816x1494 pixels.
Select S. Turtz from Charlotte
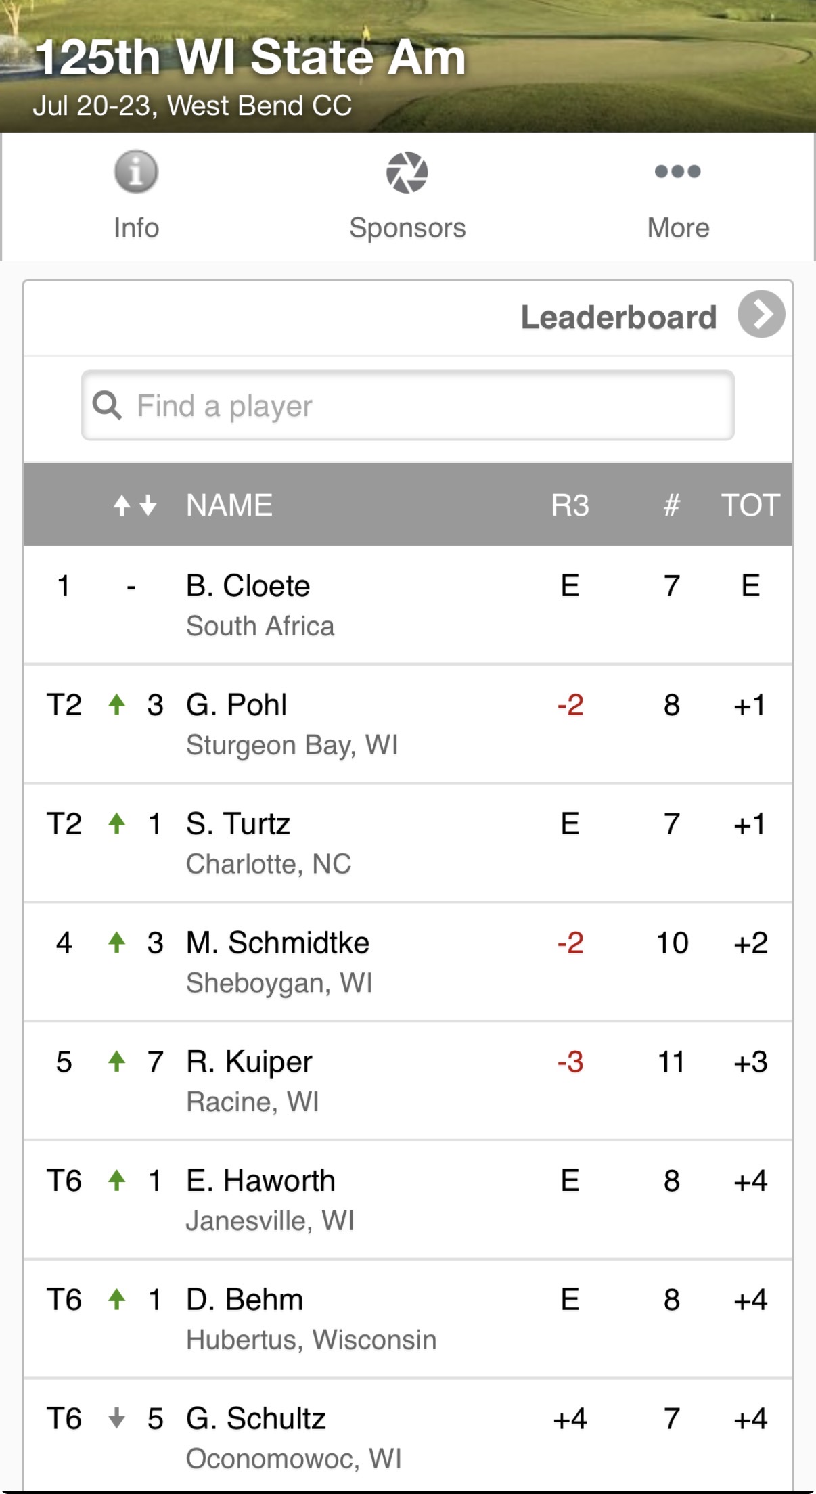[408, 843]
